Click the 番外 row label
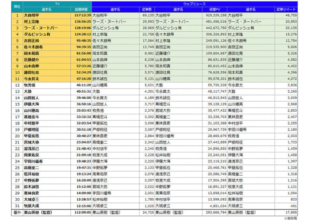This screenshot has width=309, height=220. pos(17,212)
